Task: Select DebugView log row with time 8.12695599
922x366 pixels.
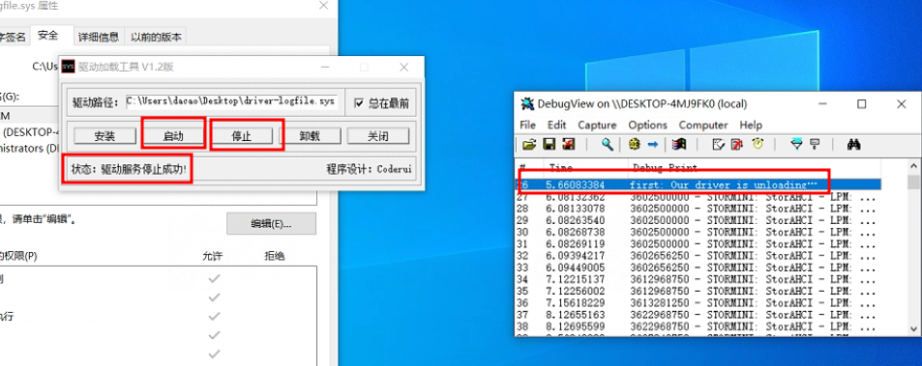Action: click(x=698, y=326)
